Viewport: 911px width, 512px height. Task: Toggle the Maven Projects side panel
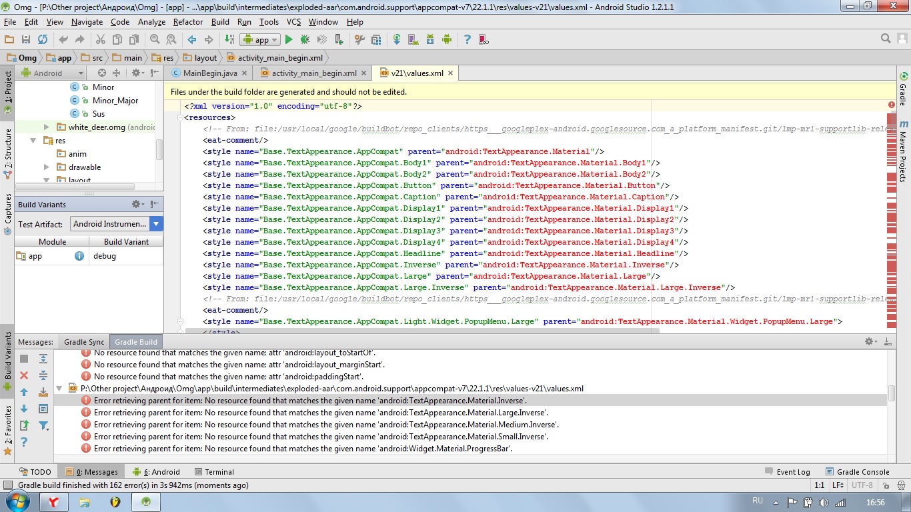click(x=904, y=151)
